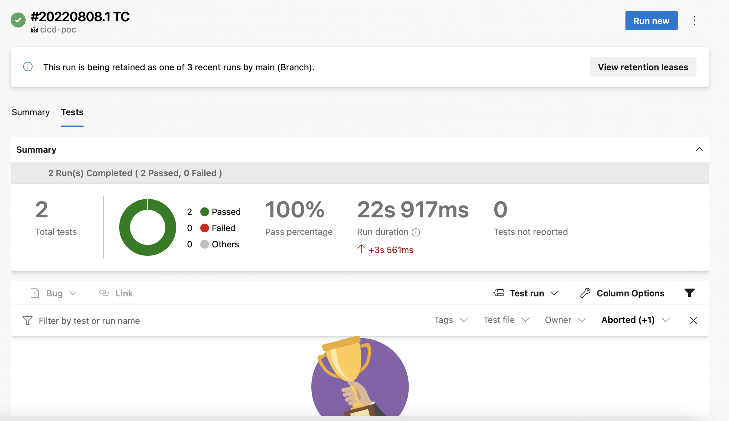Click the filter icon inside the search box
Viewport: 729px width, 421px height.
pos(27,320)
